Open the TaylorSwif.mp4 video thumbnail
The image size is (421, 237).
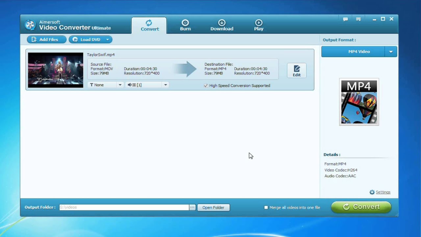pyautogui.click(x=56, y=70)
